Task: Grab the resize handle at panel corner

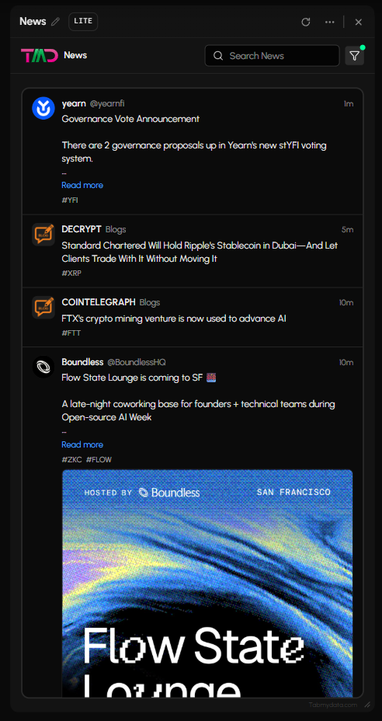Action: tap(366, 705)
